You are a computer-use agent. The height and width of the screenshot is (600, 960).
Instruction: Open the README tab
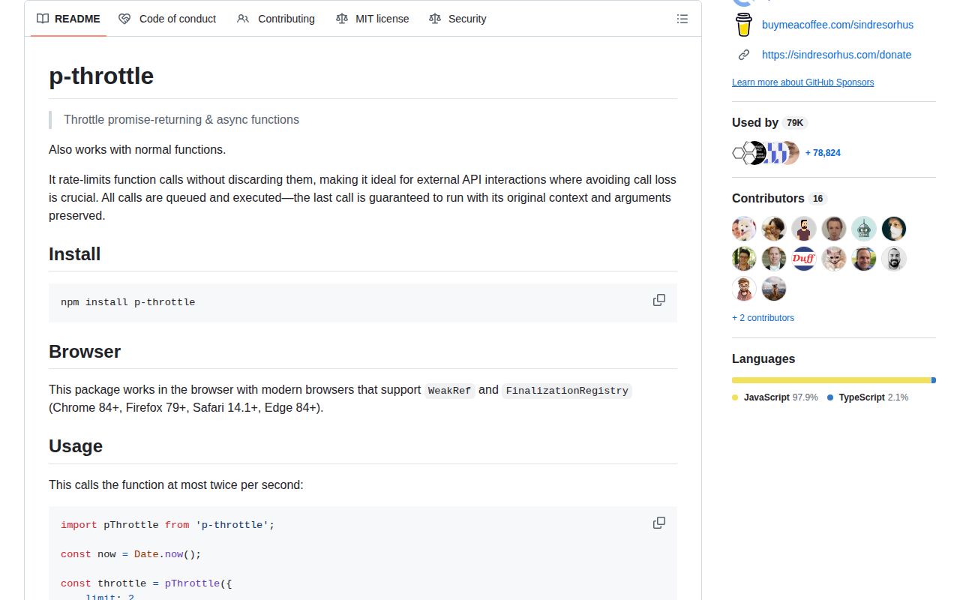coord(68,19)
